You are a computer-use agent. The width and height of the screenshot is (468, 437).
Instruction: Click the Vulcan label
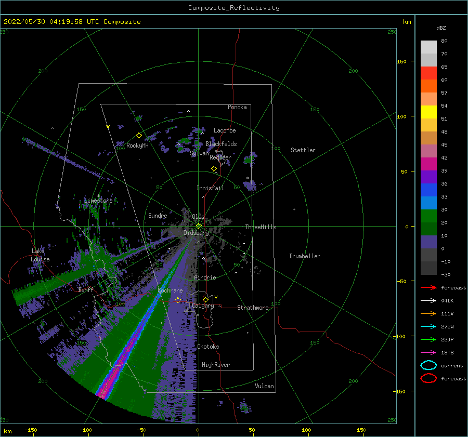point(264,386)
